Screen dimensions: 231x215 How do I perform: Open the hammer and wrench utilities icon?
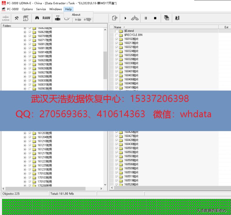coord(16,18)
